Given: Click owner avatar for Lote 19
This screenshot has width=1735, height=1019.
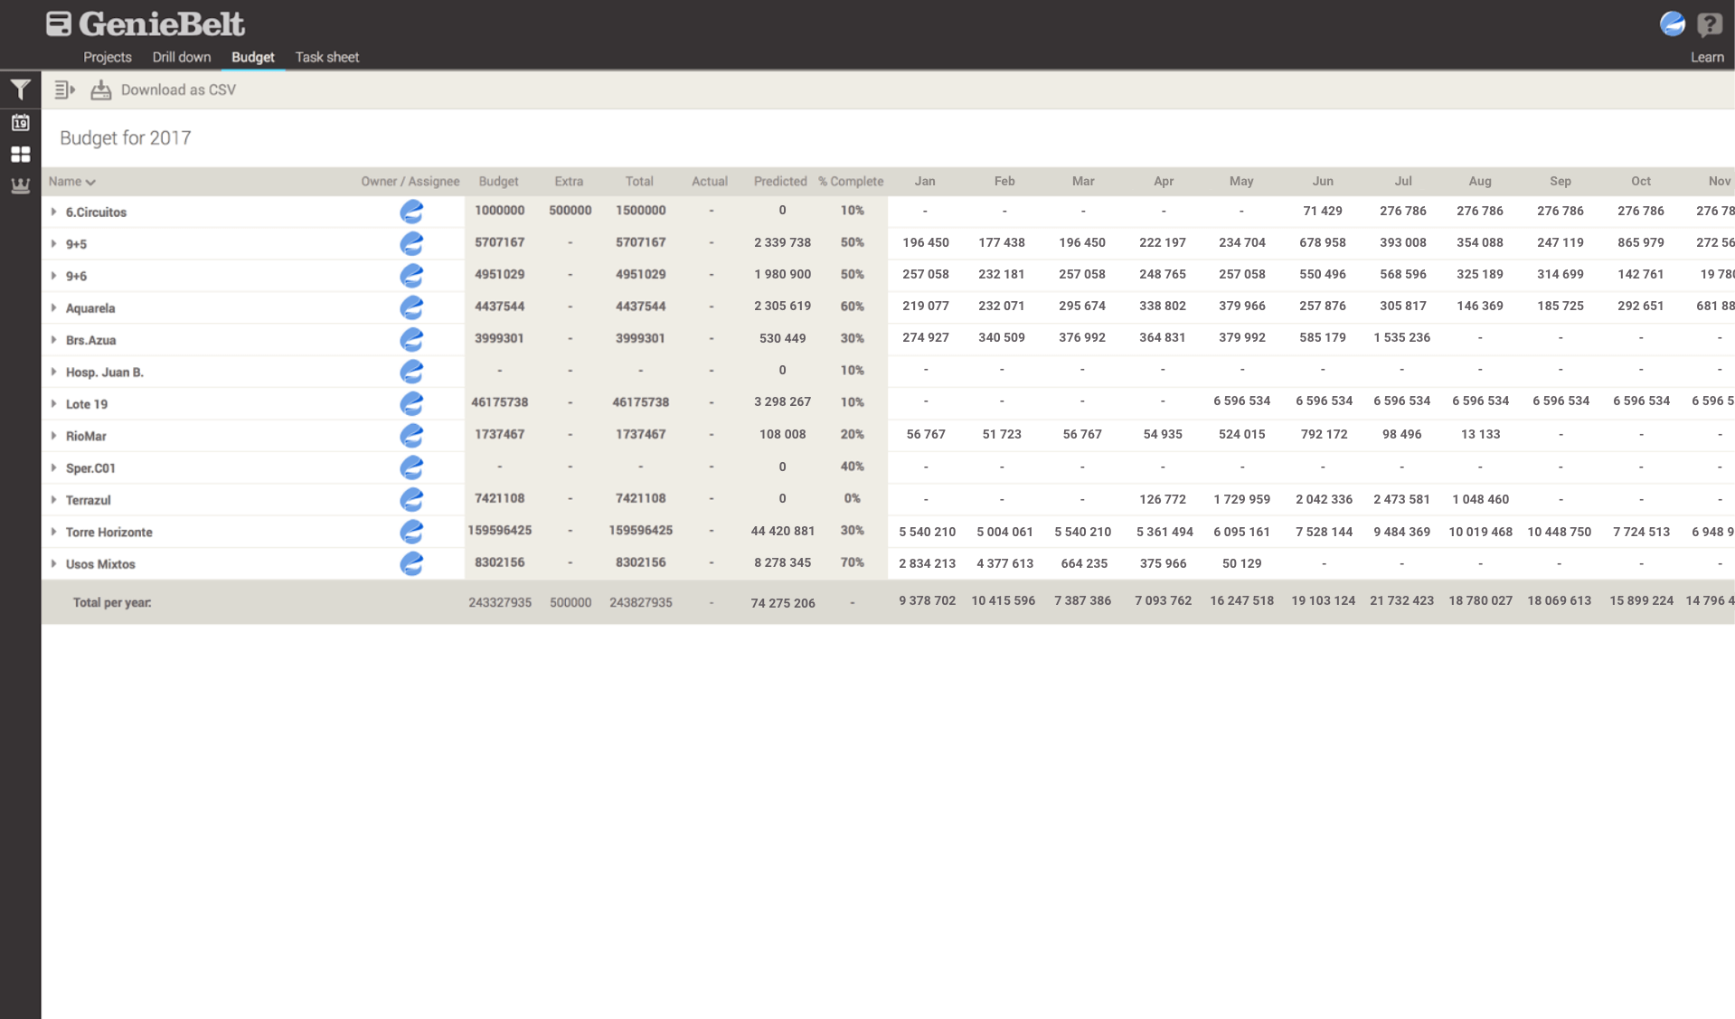Looking at the screenshot, I should click(x=411, y=403).
